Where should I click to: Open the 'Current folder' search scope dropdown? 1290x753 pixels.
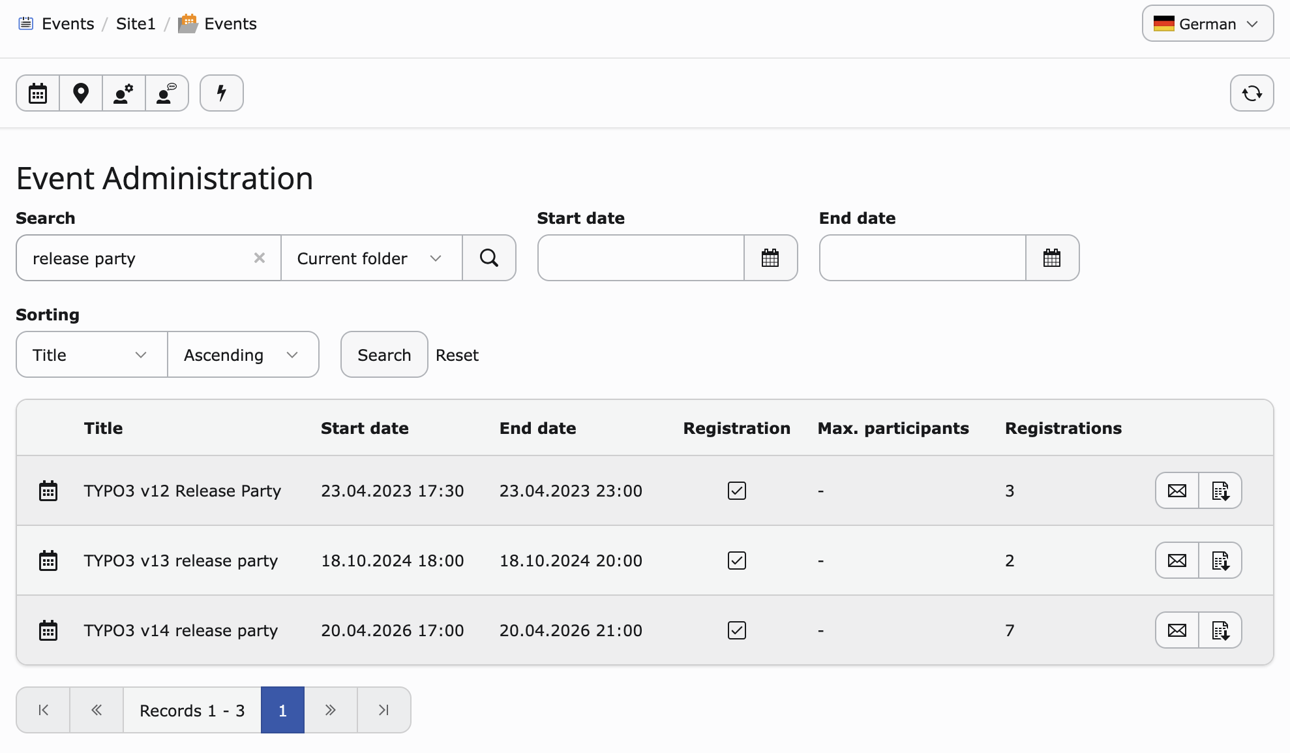372,258
